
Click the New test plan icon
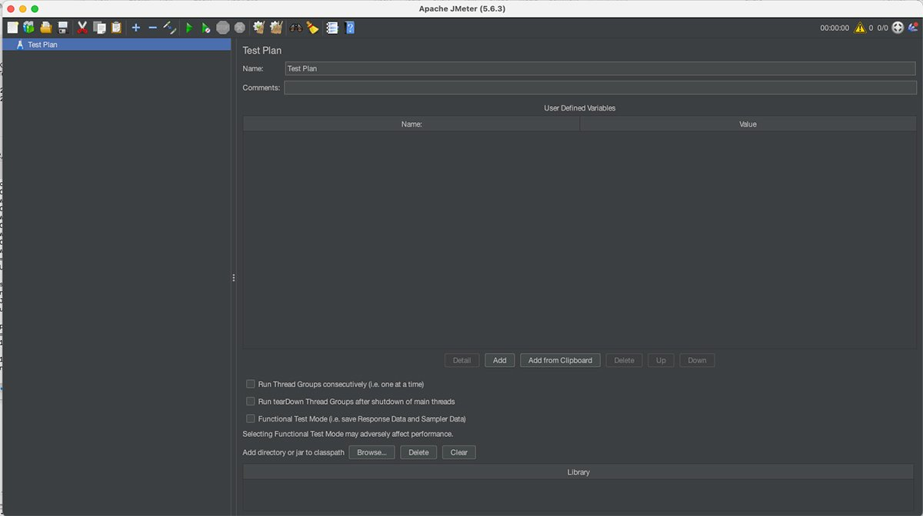(x=13, y=28)
